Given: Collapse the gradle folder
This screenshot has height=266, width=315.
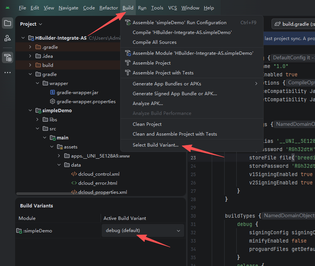Looking at the screenshot, I should click(x=30, y=74).
